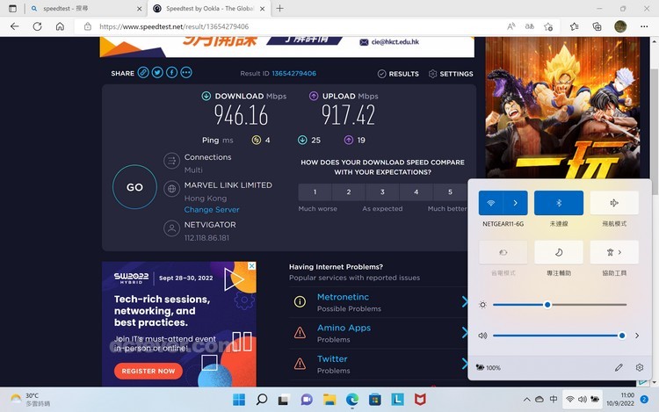This screenshot has width=659, height=412.
Task: Refresh the page
Action: pos(38,26)
